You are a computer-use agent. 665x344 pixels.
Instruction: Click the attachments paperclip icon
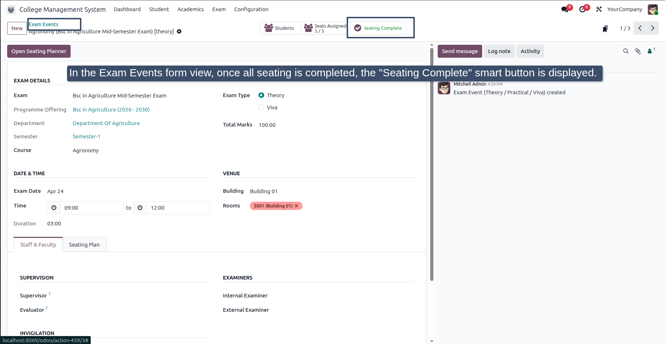point(638,51)
